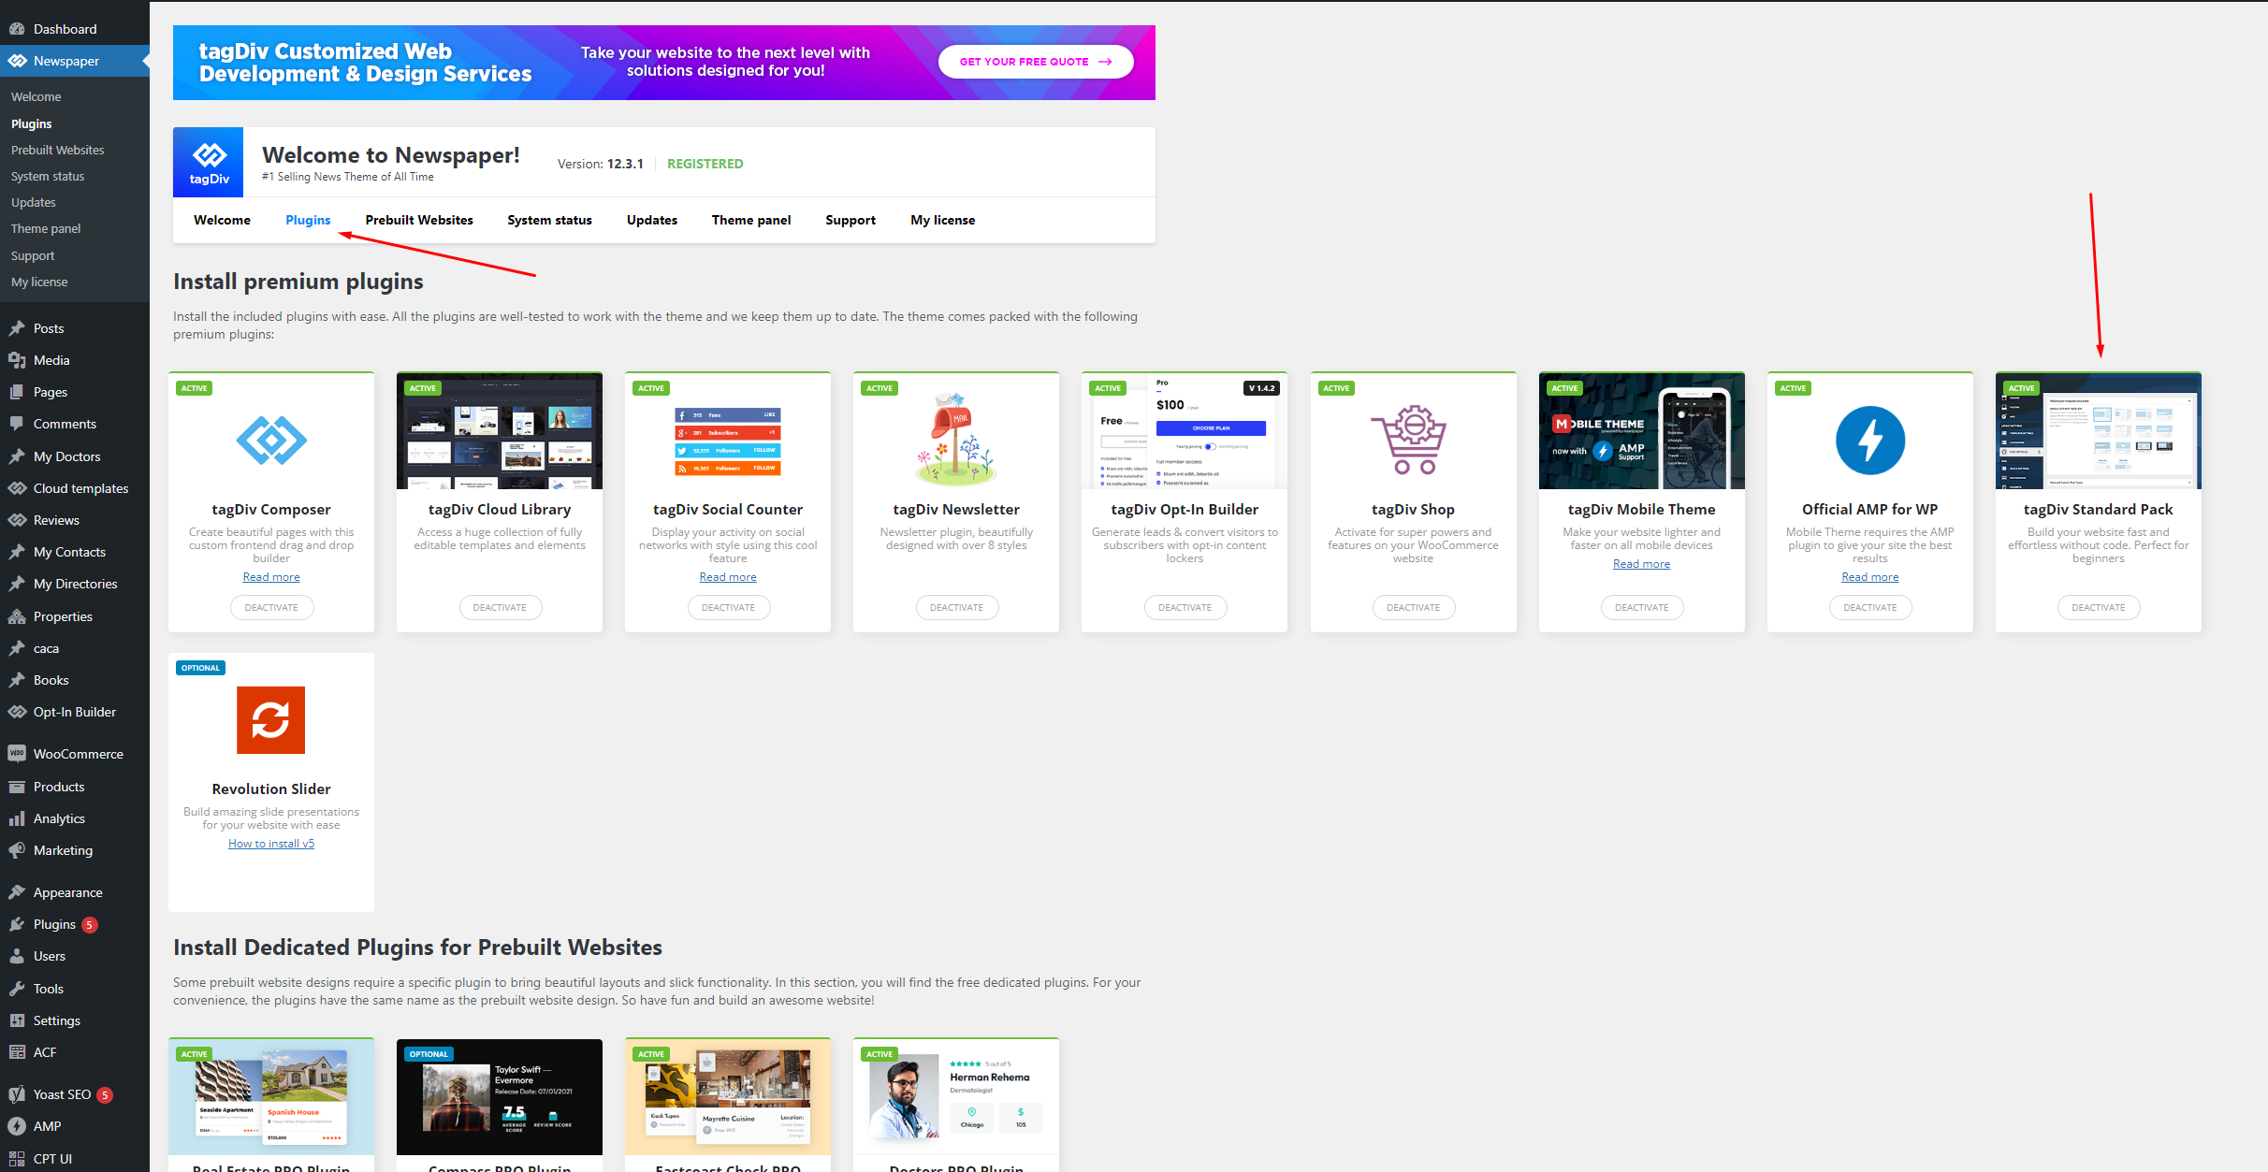Click the Appearance brush icon
Image resolution: width=2268 pixels, height=1172 pixels.
point(17,892)
